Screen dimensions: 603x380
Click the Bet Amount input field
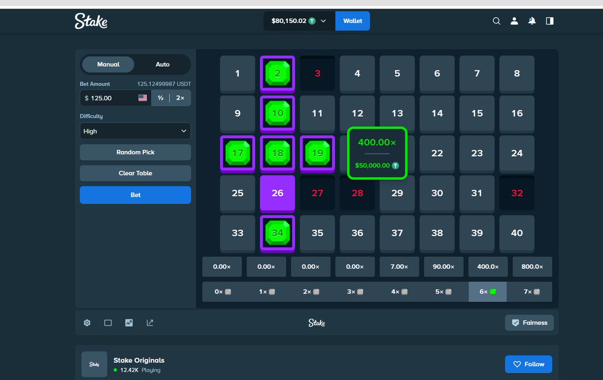(115, 98)
